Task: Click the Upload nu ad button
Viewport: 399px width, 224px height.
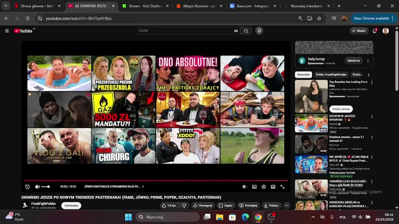Action: point(353,61)
